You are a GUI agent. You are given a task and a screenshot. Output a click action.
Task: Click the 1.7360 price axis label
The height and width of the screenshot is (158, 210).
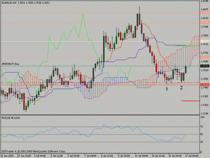pyautogui.click(x=205, y=105)
